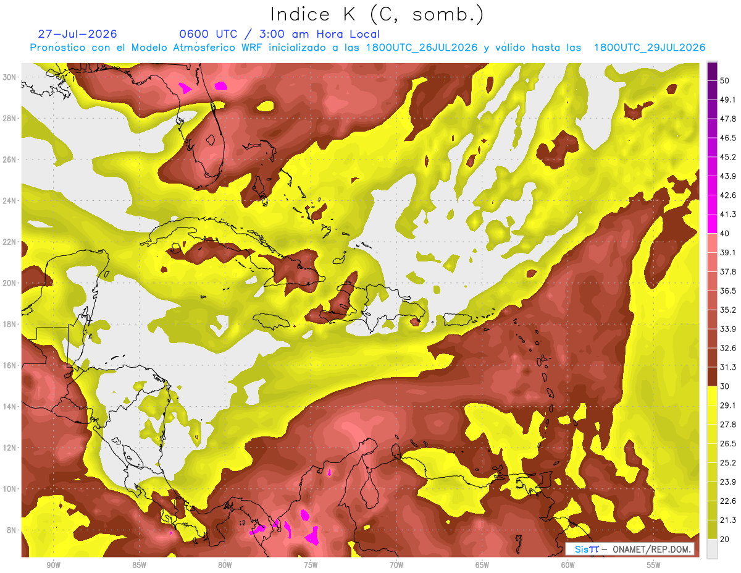The width and height of the screenshot is (741, 573).
Task: Click the colorbar value "21.3"
Action: 728,520
